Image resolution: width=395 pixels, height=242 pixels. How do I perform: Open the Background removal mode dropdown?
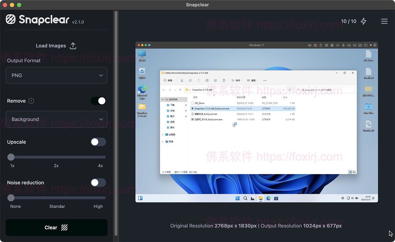(x=56, y=119)
